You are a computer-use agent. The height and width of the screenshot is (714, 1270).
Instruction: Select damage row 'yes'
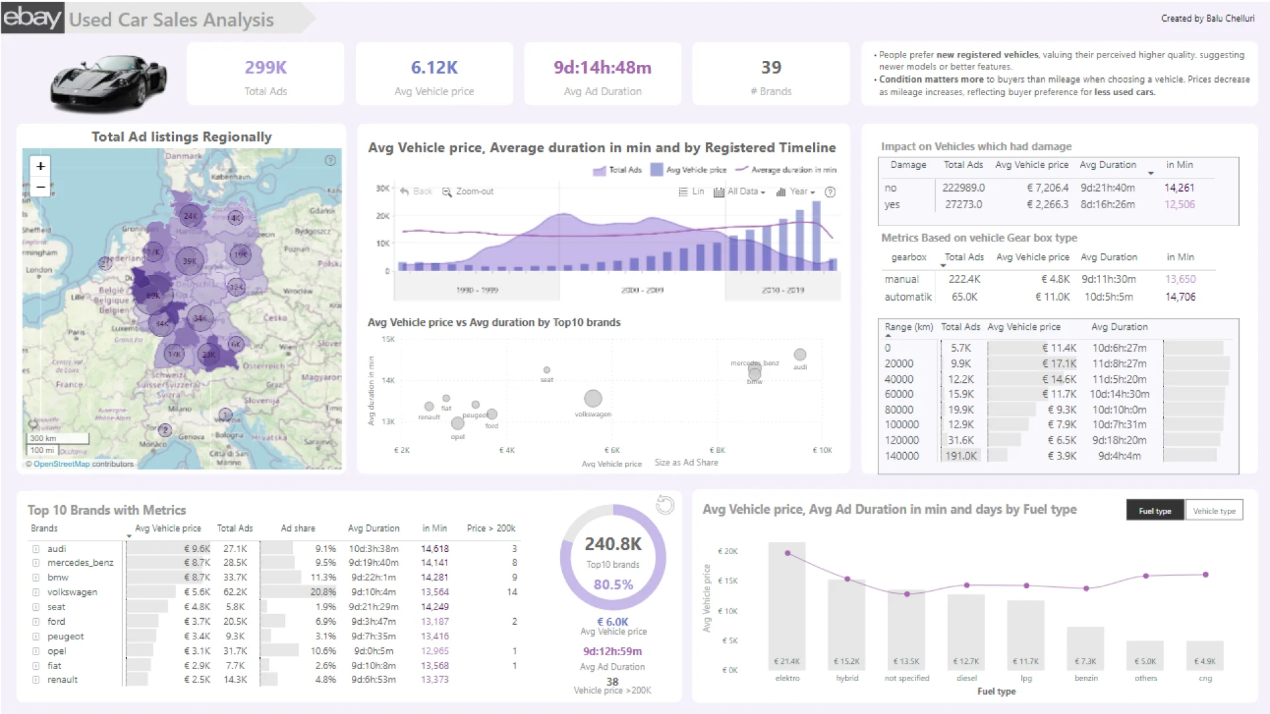pyautogui.click(x=1049, y=205)
